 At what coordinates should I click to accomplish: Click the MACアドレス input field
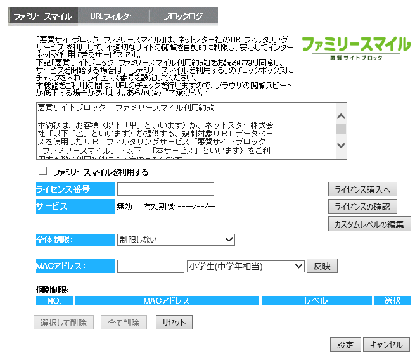click(x=151, y=266)
